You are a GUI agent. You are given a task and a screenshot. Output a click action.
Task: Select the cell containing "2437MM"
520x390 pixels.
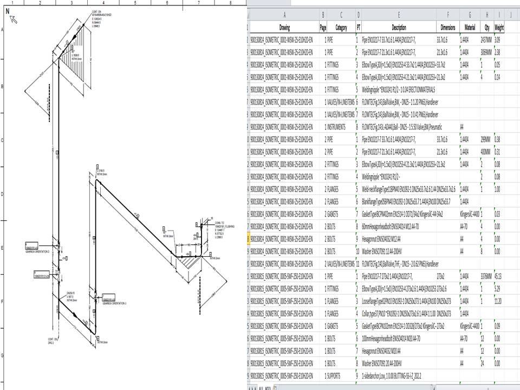(486, 40)
